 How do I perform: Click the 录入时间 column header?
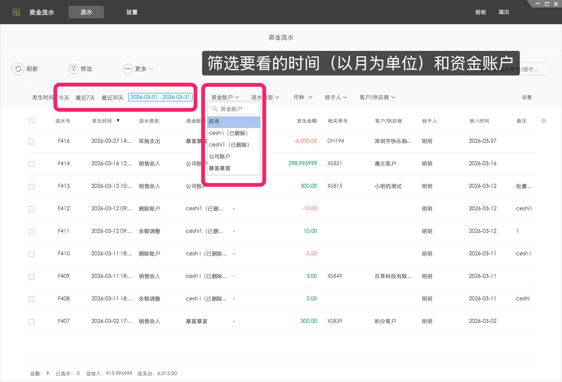point(479,121)
